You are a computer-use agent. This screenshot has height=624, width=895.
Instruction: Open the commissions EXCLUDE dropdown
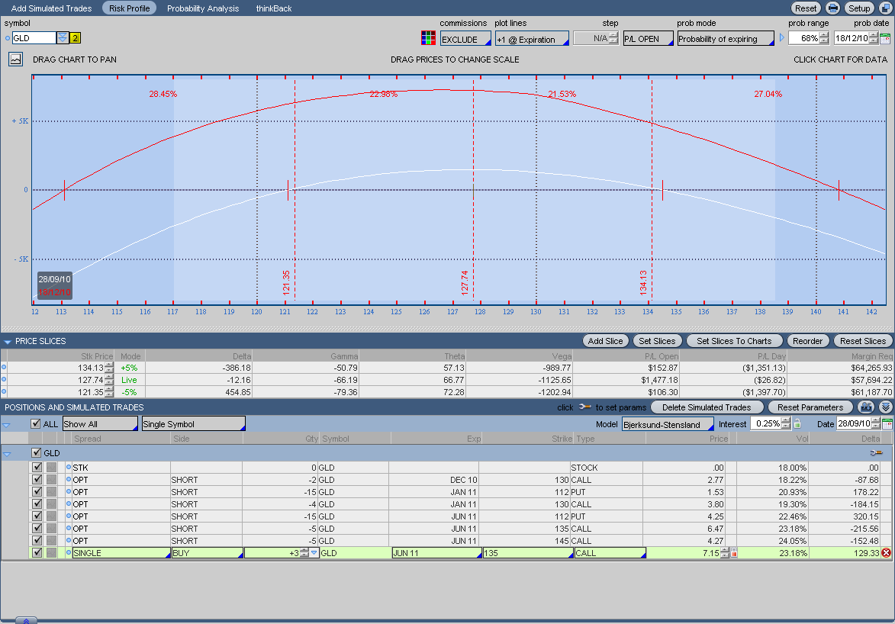point(465,39)
